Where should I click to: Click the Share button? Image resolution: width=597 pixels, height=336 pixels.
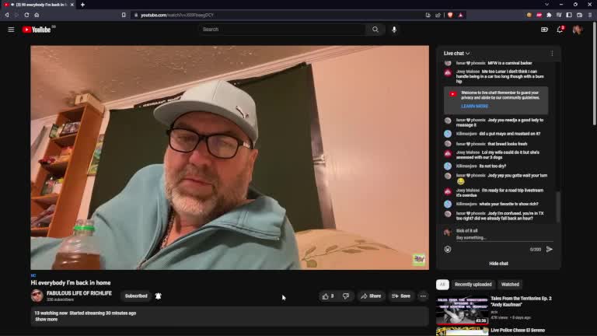371,296
